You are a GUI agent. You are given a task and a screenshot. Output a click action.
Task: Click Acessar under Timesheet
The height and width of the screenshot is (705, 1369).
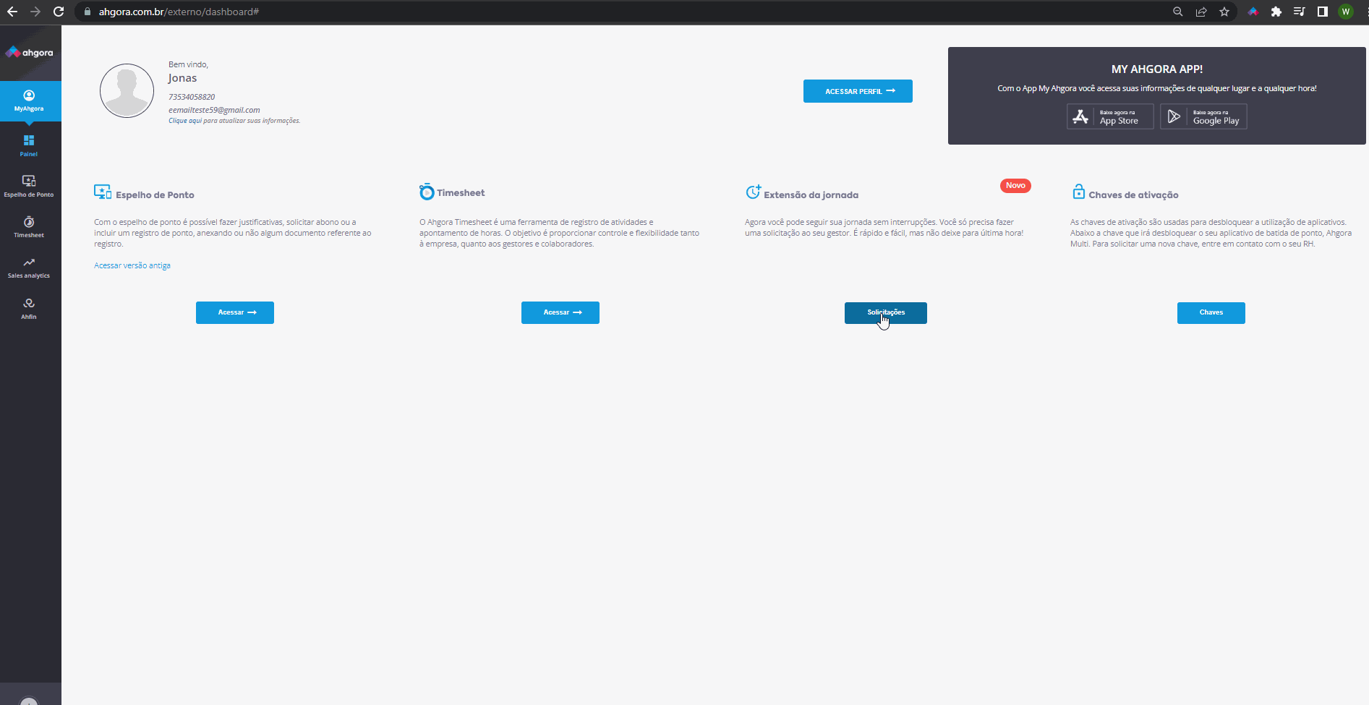click(560, 312)
